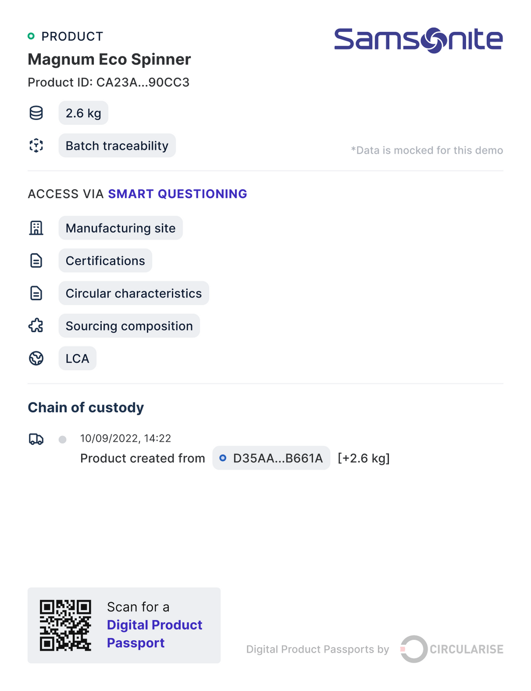Click the LCA globe icon
Image resolution: width=531 pixels, height=691 pixels.
point(36,358)
